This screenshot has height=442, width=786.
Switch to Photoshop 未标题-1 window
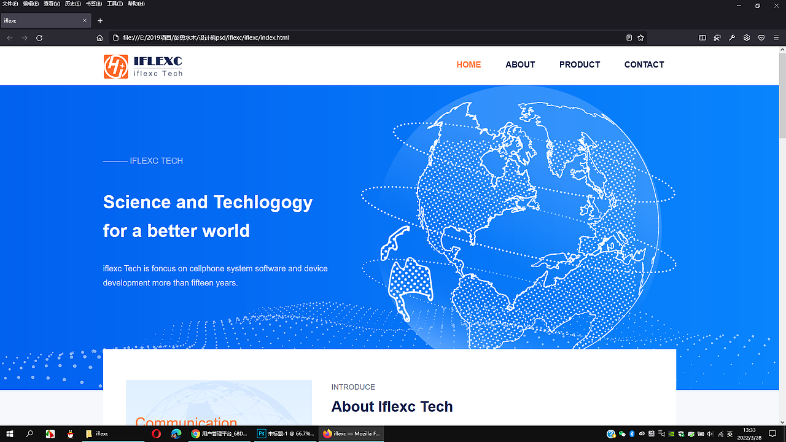coord(286,433)
